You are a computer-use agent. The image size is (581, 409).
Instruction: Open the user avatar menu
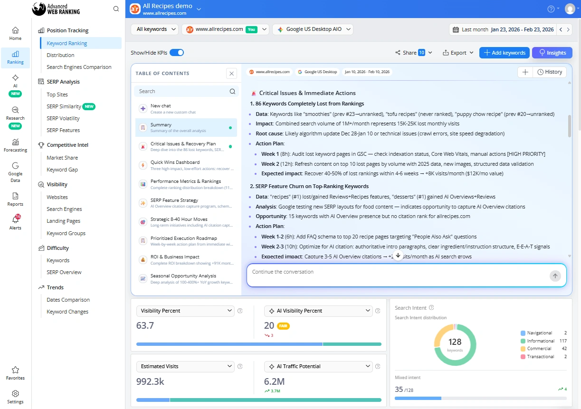[570, 9]
